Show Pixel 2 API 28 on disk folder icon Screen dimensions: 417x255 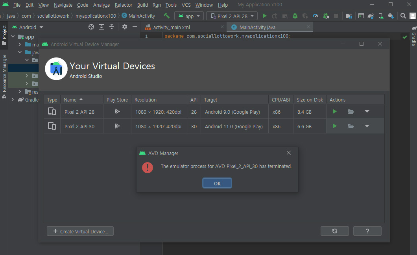pos(351,111)
